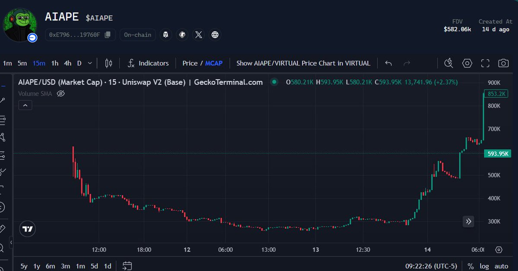Screen dimensions: 518x271
Task: Open the candlestick chart type selector
Action: pyautogui.click(x=108, y=63)
